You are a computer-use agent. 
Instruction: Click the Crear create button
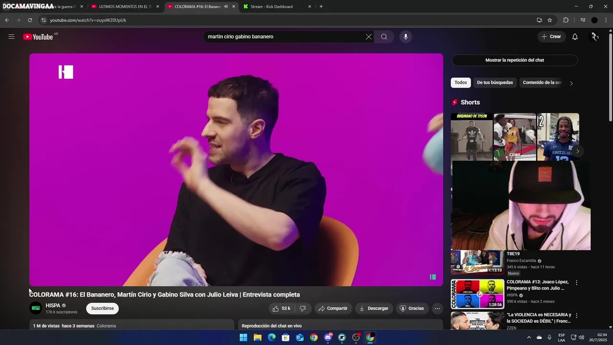click(x=551, y=37)
